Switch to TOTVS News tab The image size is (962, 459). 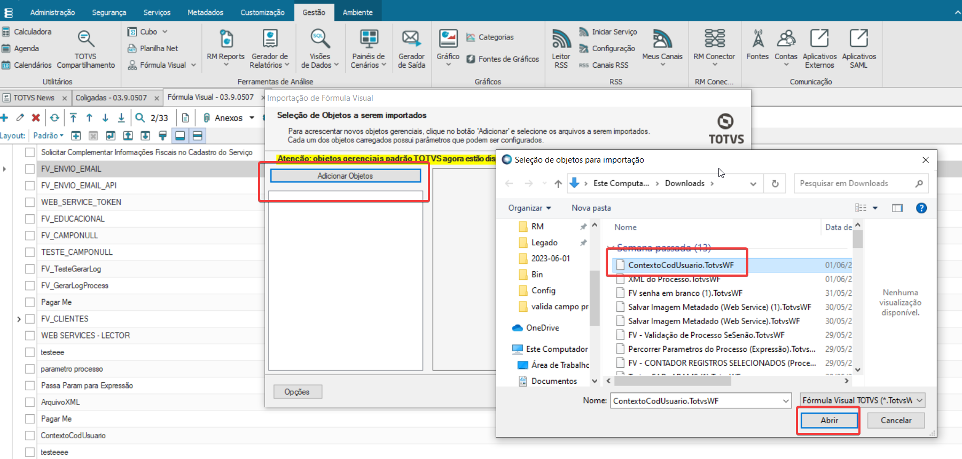coord(34,98)
